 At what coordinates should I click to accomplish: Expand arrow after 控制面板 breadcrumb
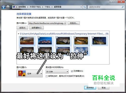tap(28, 7)
